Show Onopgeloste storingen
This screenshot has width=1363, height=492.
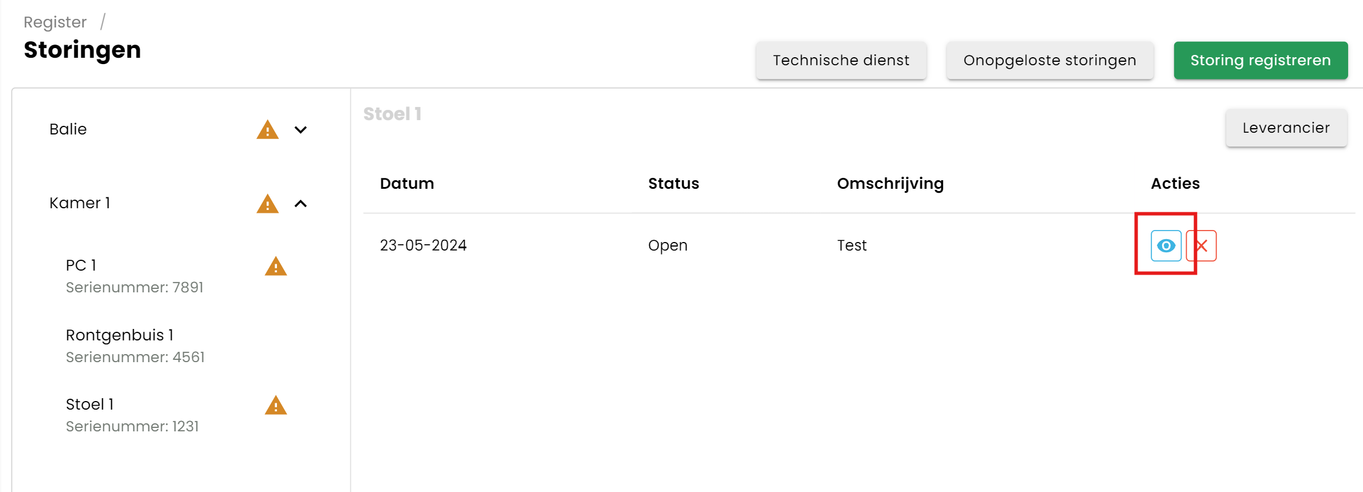[x=1050, y=60]
